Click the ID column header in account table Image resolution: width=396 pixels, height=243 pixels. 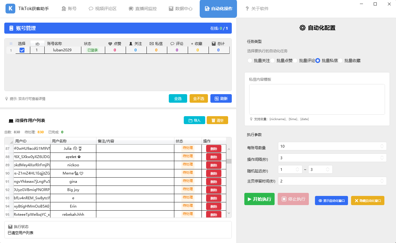pyautogui.click(x=37, y=44)
